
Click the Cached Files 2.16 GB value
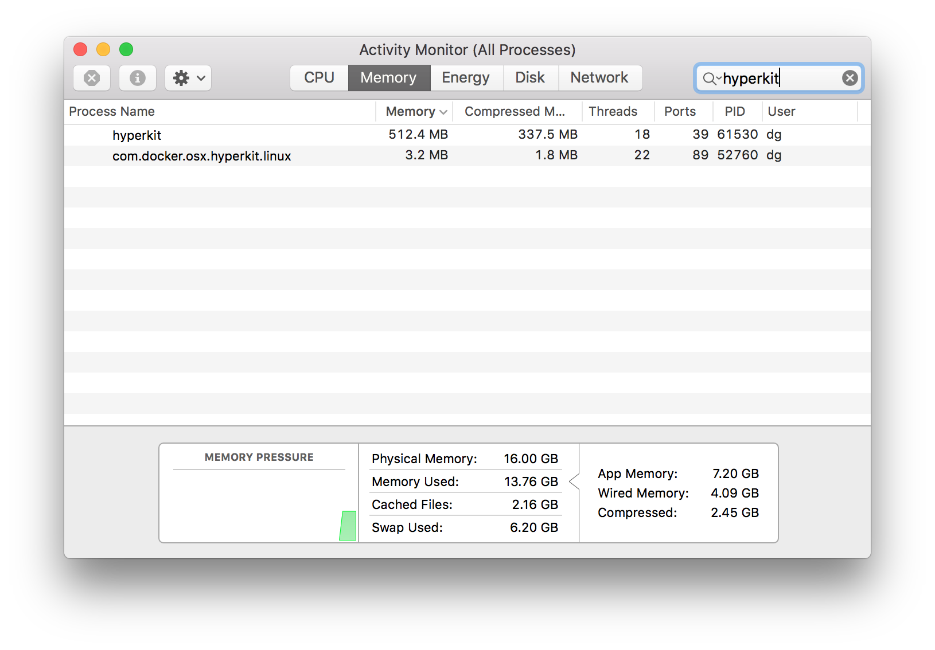(x=535, y=505)
